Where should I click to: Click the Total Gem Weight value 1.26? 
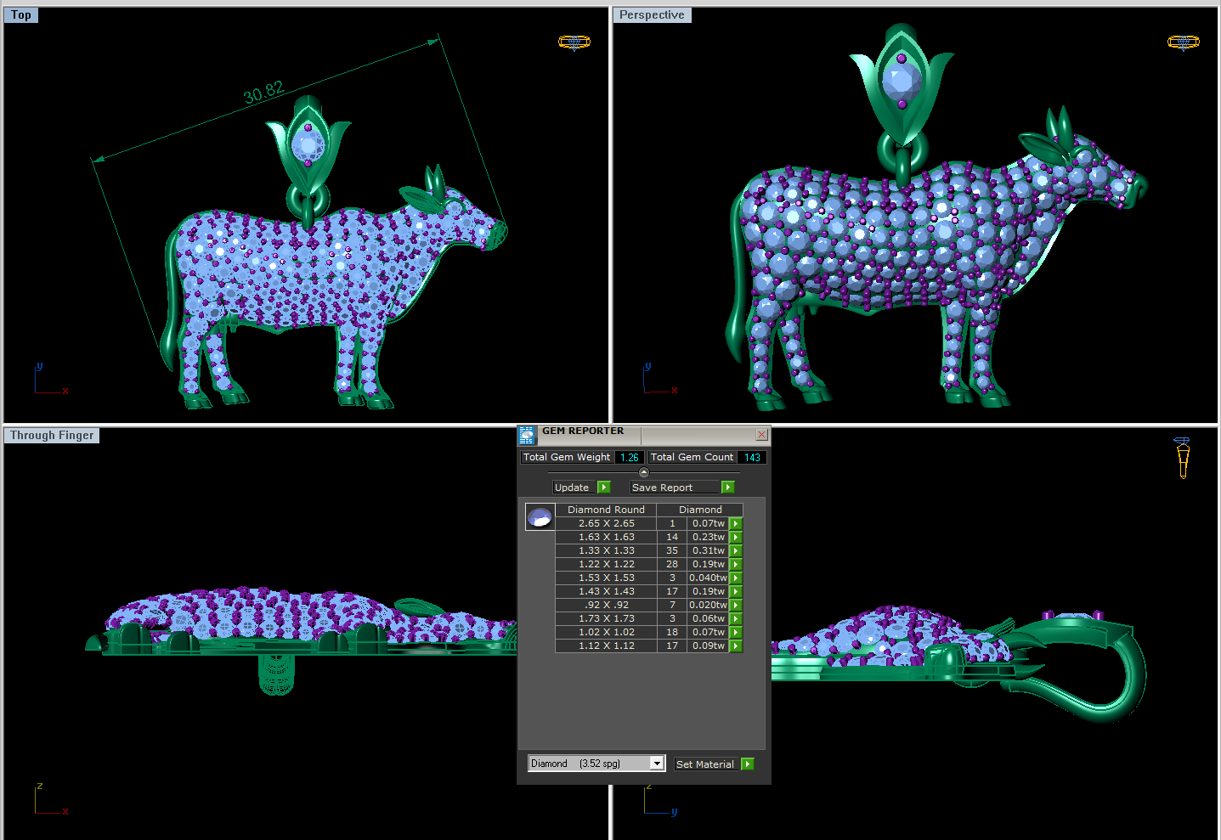click(629, 458)
